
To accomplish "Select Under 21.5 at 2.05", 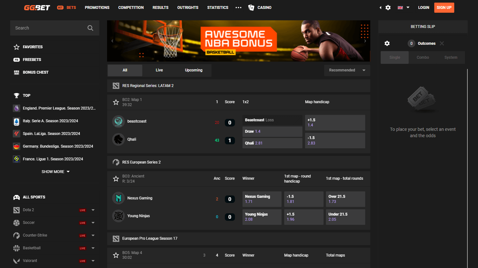I will coord(345,217).
